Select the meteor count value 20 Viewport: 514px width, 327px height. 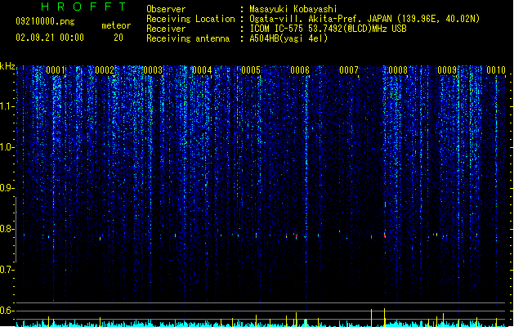tap(118, 38)
